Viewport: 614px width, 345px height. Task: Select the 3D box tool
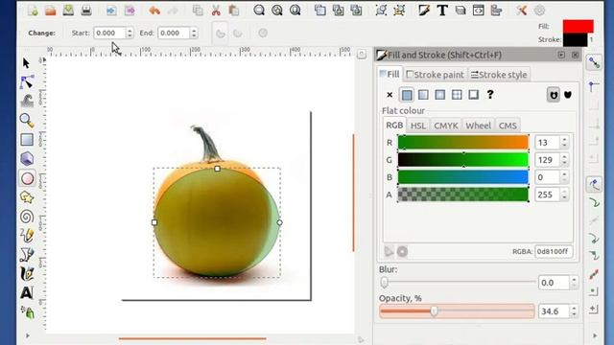(27, 158)
